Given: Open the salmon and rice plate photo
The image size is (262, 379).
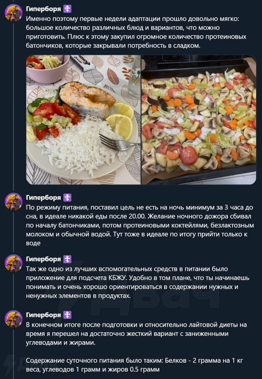Looking at the screenshot, I should (83, 119).
